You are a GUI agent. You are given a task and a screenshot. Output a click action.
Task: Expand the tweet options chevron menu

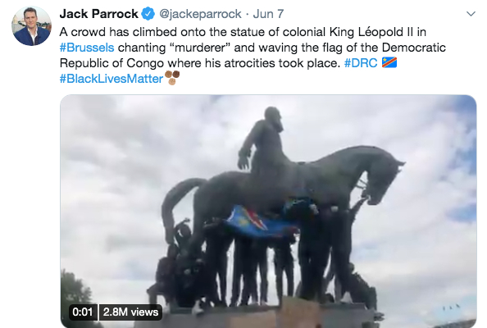(471, 14)
